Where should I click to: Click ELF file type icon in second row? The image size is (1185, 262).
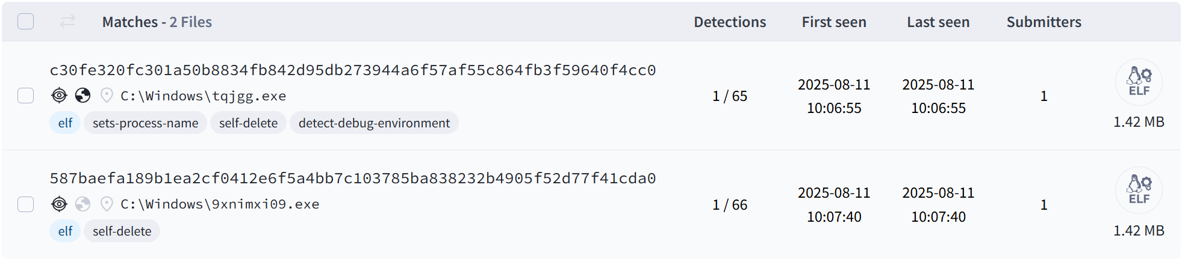pos(1139,190)
